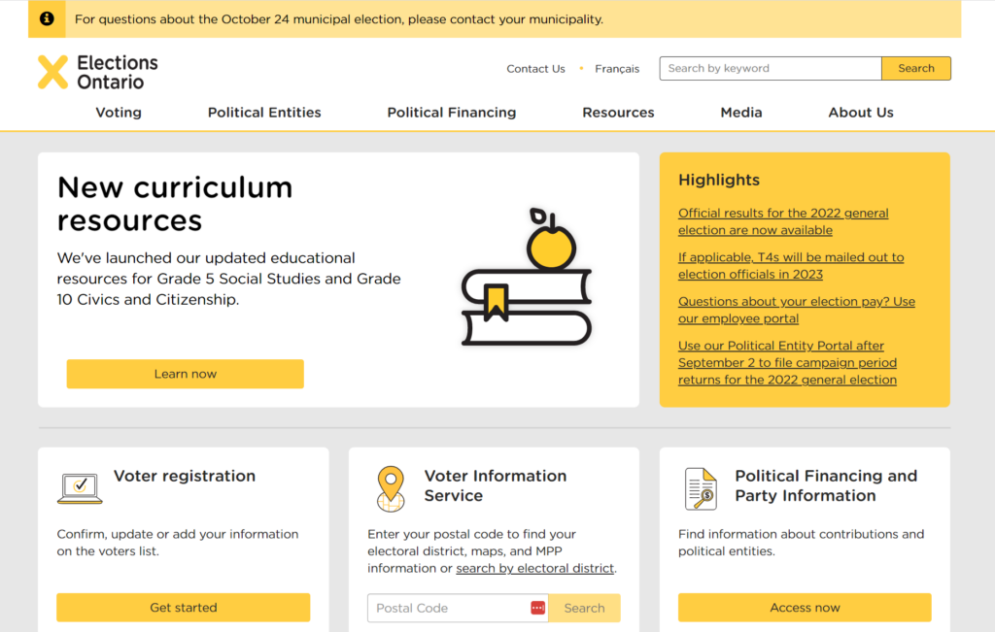
Task: Open the Media menu
Action: 741,113
